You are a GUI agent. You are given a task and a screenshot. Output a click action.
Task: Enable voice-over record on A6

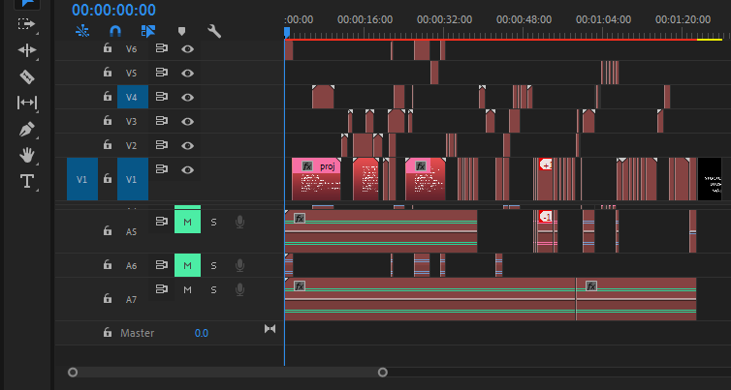[x=239, y=265]
